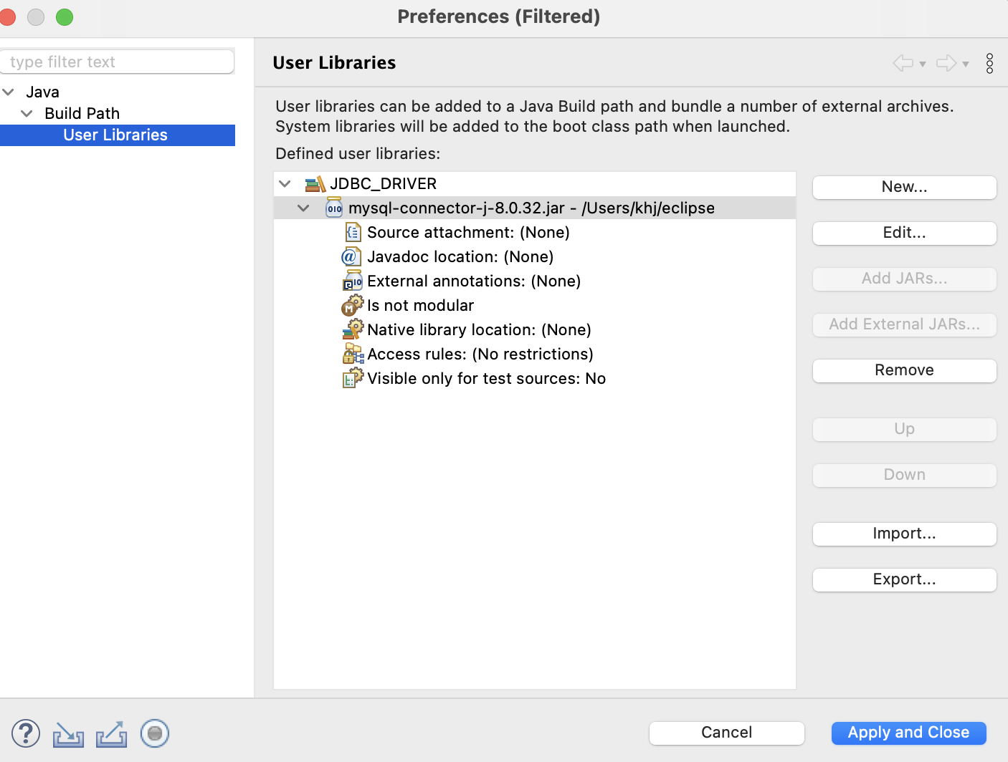The height and width of the screenshot is (762, 1008).
Task: Collapse the Build Path tree node
Action: tap(27, 114)
